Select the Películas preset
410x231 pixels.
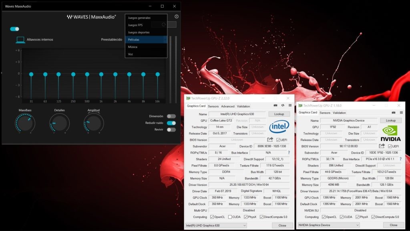pyautogui.click(x=146, y=40)
